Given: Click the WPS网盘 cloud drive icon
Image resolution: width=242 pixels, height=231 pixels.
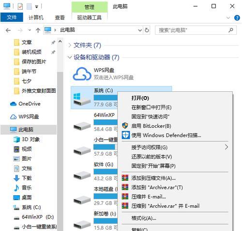Looking at the screenshot, I should coord(82,74).
